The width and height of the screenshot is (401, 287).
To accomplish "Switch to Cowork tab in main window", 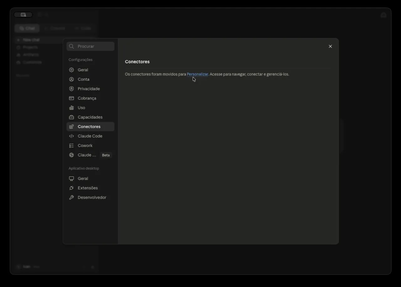I will tap(55, 28).
